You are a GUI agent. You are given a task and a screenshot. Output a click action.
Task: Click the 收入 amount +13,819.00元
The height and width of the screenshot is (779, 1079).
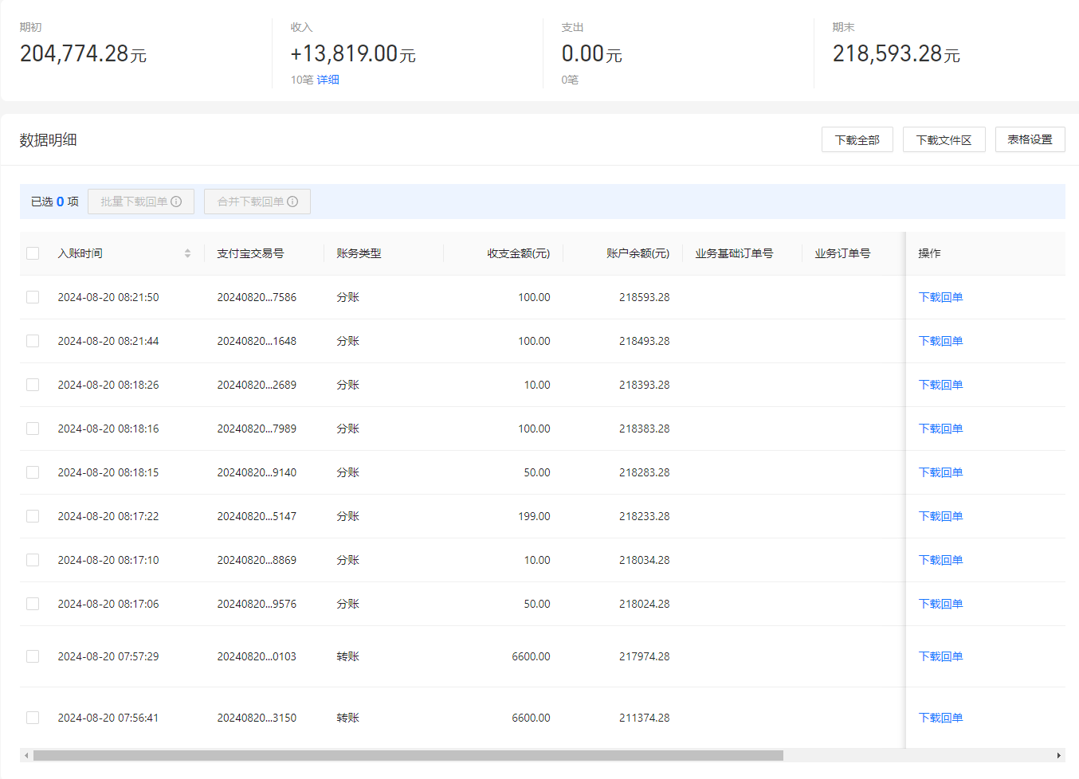click(353, 53)
